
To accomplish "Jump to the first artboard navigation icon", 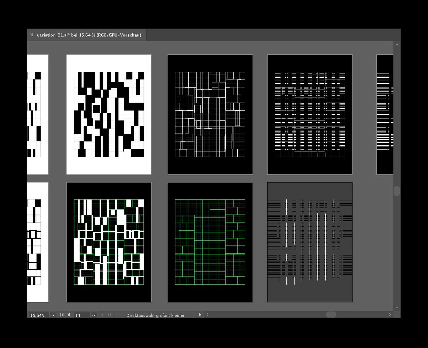I will coord(61,315).
